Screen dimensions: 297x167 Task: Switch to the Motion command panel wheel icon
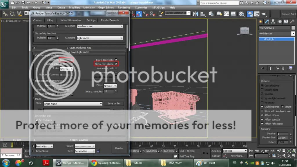(280, 21)
